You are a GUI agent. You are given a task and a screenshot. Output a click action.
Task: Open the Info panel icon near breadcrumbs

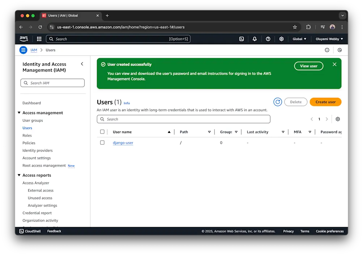328,50
